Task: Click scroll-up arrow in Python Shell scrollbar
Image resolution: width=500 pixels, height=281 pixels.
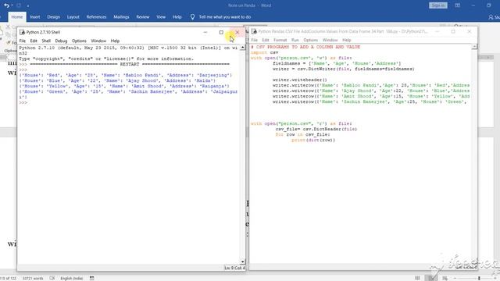Action: pos(243,48)
